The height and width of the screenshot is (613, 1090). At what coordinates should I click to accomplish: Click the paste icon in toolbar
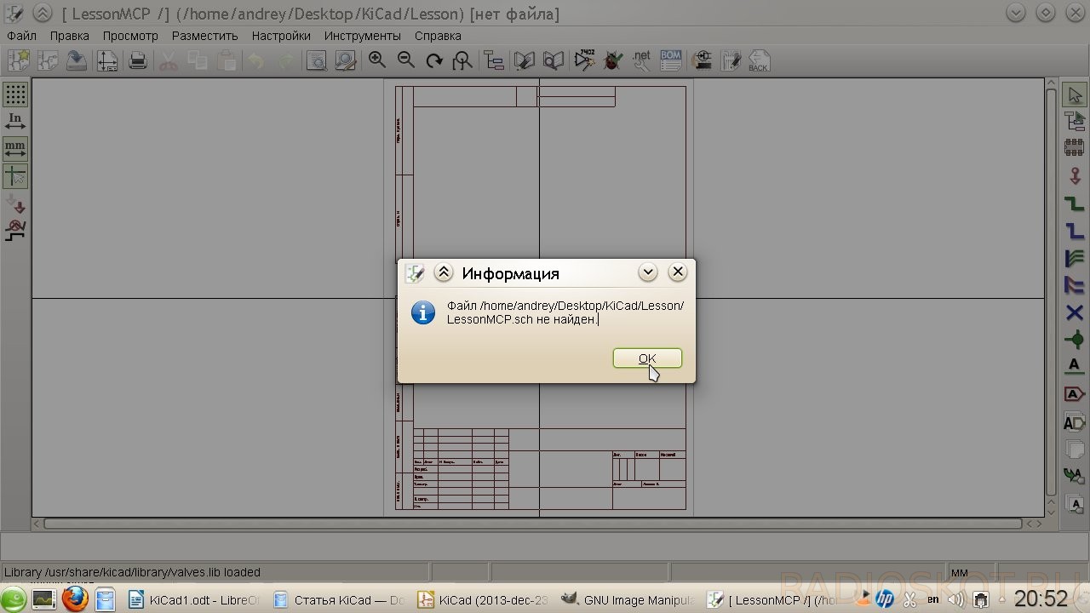(227, 60)
